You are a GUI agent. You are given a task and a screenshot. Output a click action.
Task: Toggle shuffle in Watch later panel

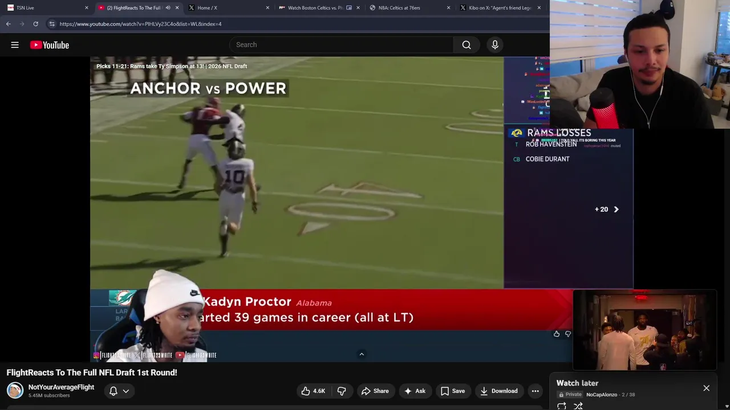coord(578,406)
